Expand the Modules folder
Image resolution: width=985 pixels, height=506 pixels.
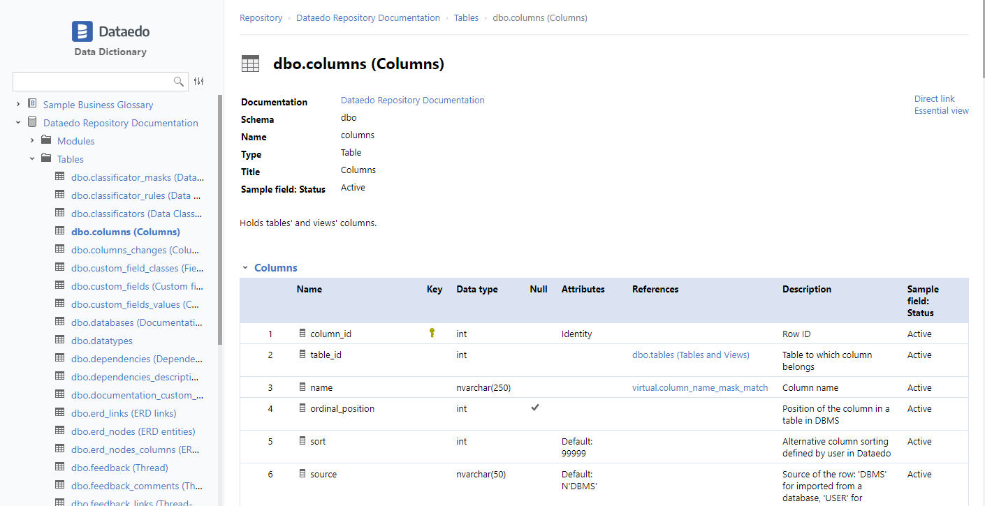pyautogui.click(x=32, y=140)
